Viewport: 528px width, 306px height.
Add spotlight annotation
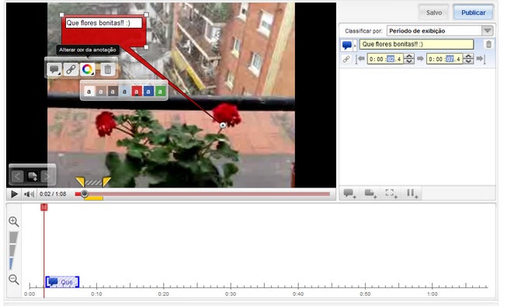(x=391, y=194)
